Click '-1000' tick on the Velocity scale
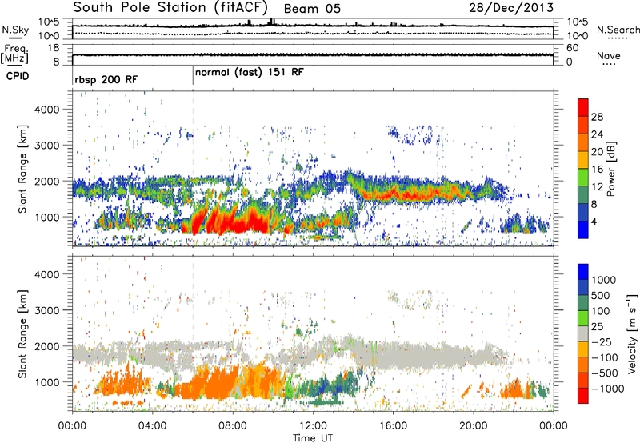Viewport: 640px width, 443px height. [x=607, y=389]
